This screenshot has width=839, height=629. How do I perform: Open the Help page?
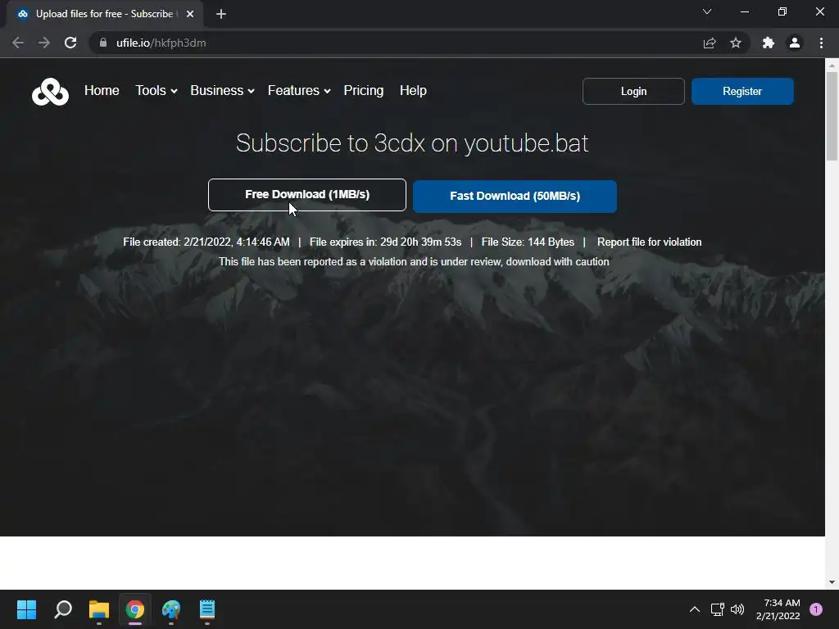pyautogui.click(x=413, y=90)
